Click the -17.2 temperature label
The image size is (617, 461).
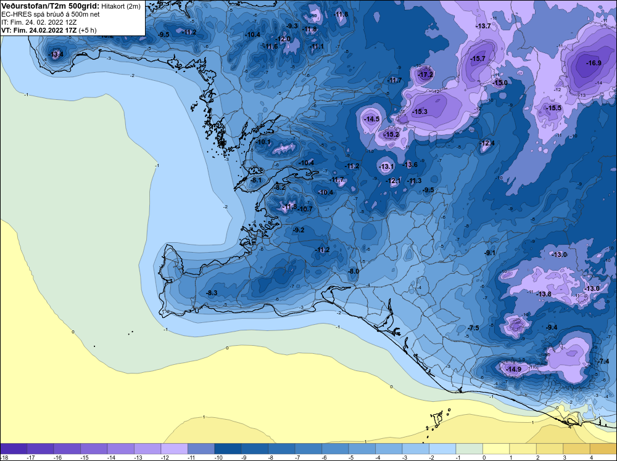pos(425,75)
